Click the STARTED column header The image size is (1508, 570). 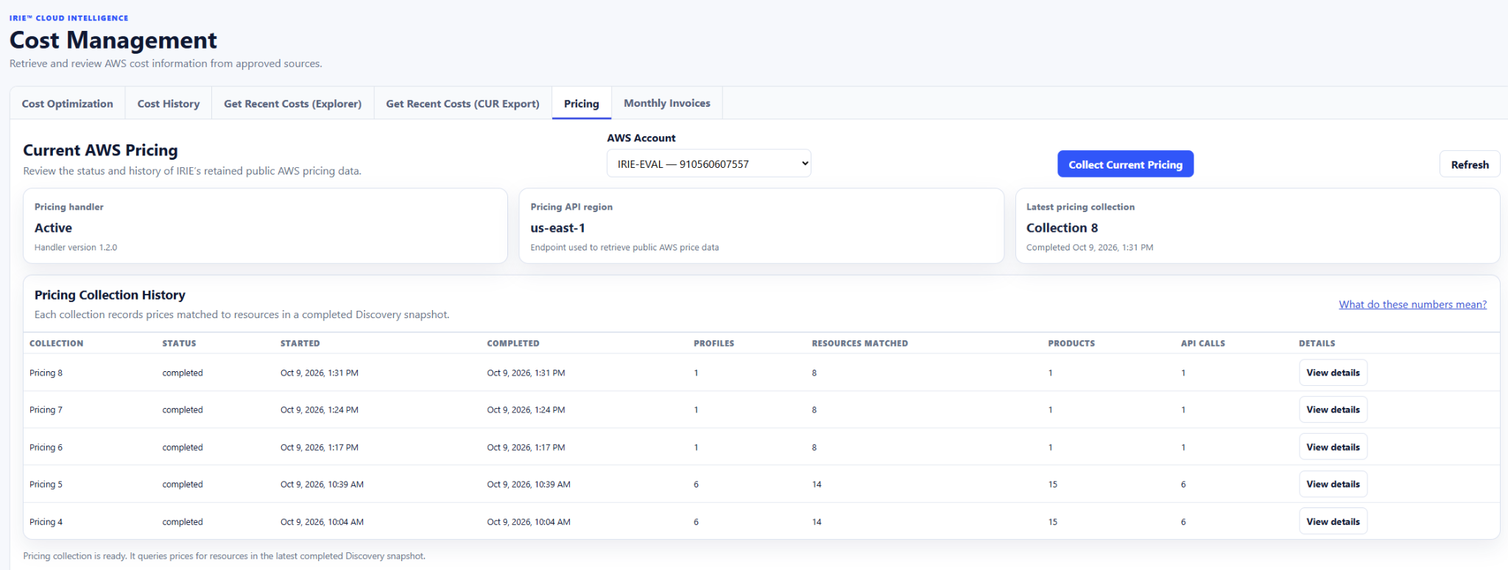point(300,343)
